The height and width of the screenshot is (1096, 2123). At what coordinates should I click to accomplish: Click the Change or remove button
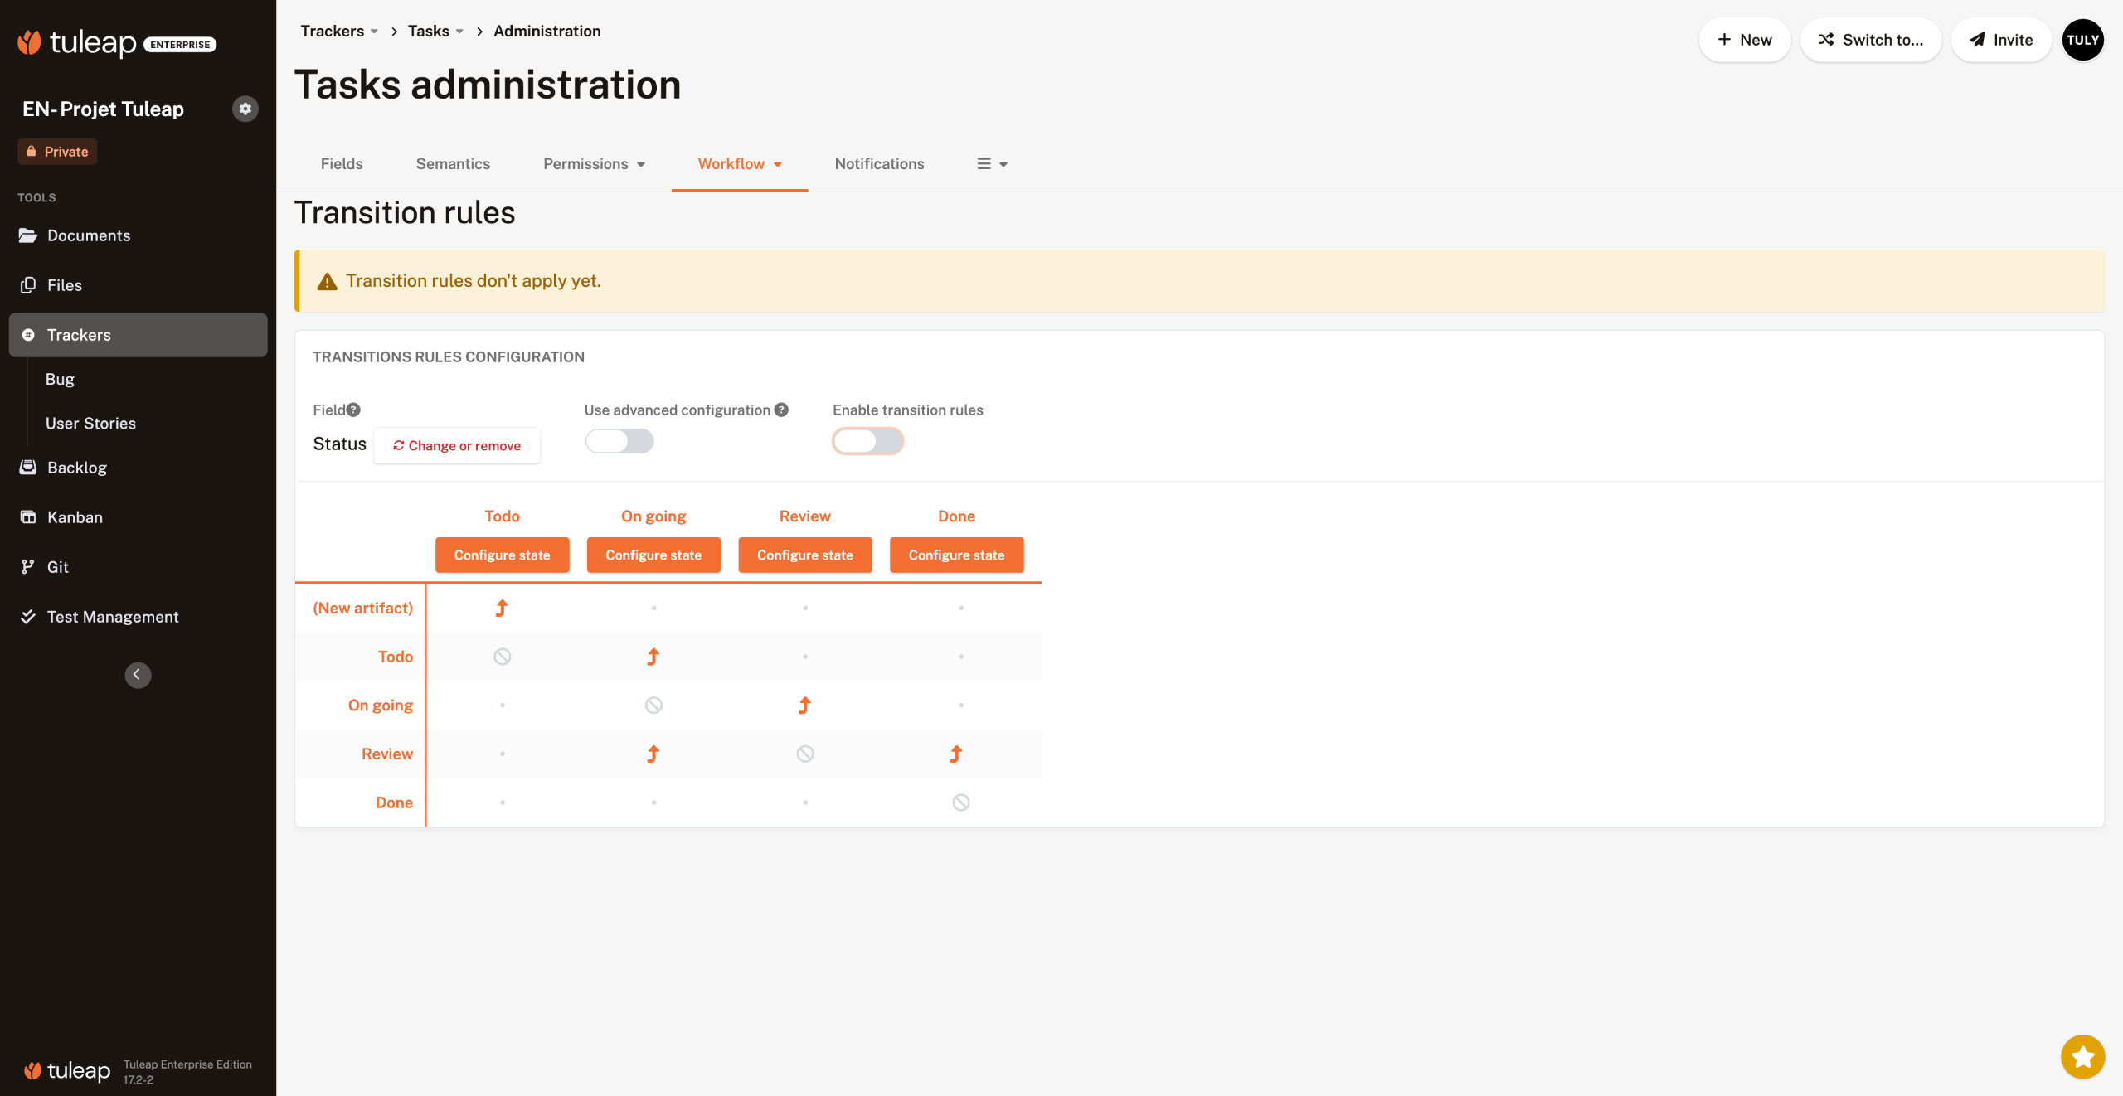[457, 446]
